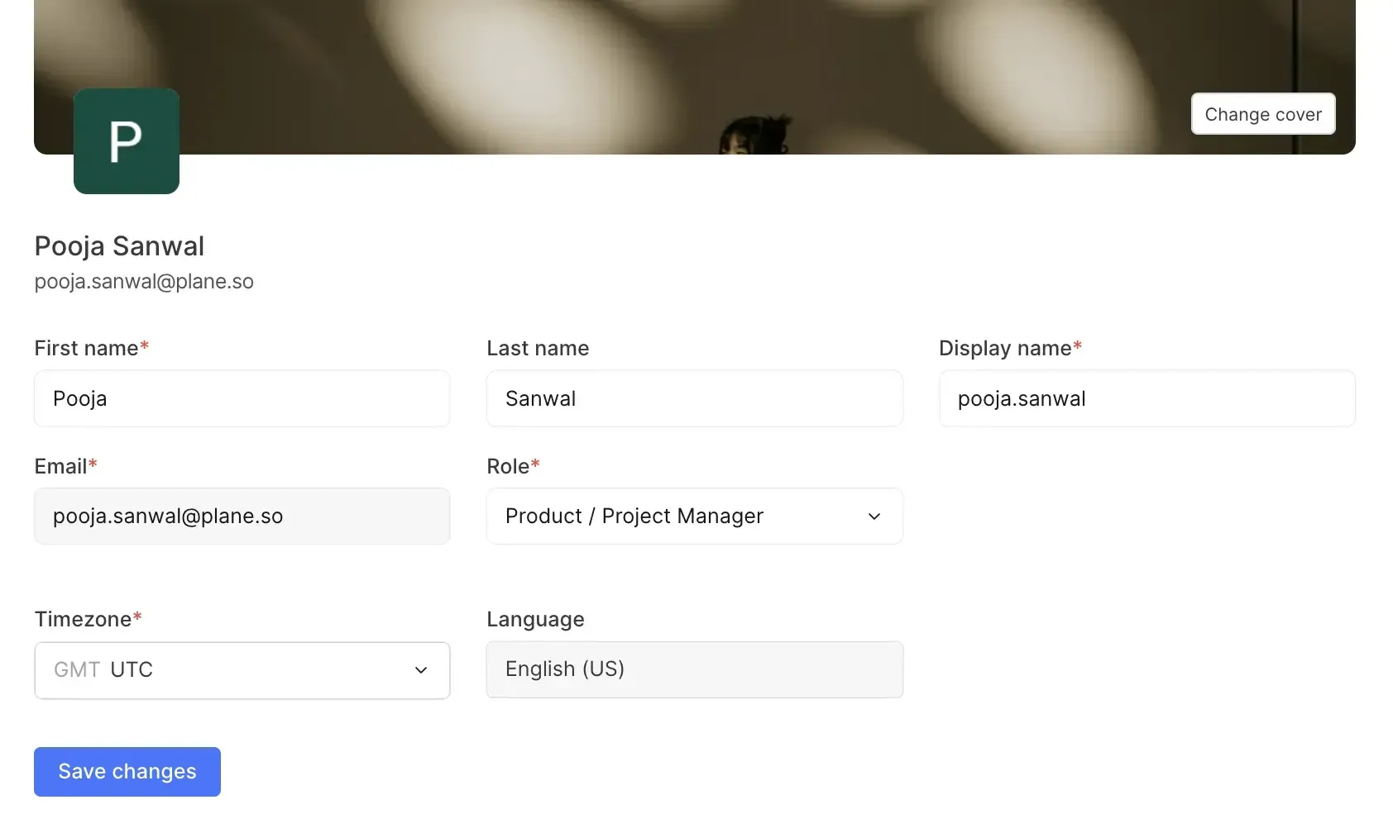Click inside the First name field containing Pooja
This screenshot has width=1393, height=833.
click(242, 398)
